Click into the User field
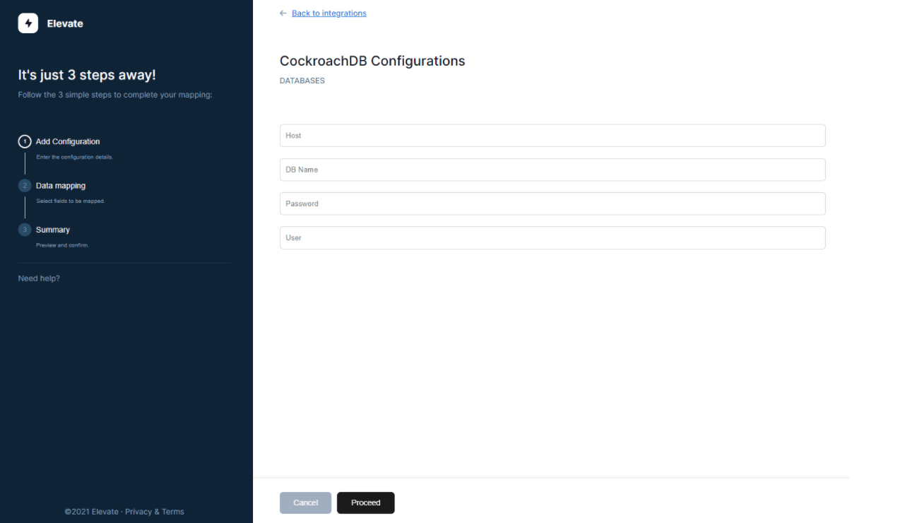Screen dimensions: 917x523 552,237
